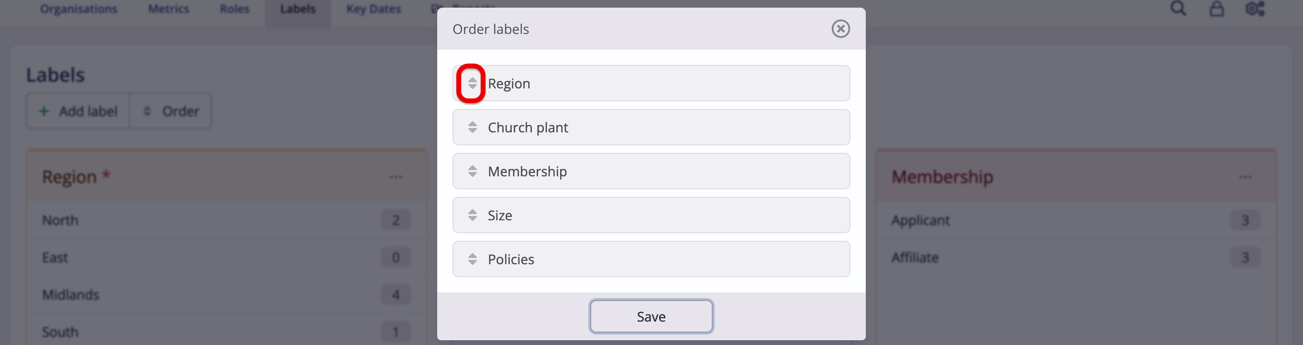Click the settings gear icon
Viewport: 1303px width, 345px height.
(1256, 9)
